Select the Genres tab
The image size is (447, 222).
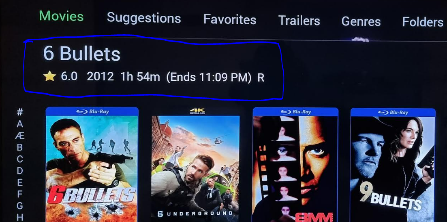click(x=361, y=21)
